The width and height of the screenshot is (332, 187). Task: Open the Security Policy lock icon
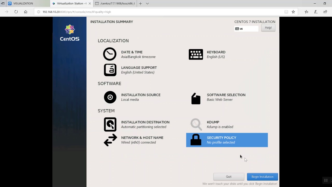[x=196, y=140]
